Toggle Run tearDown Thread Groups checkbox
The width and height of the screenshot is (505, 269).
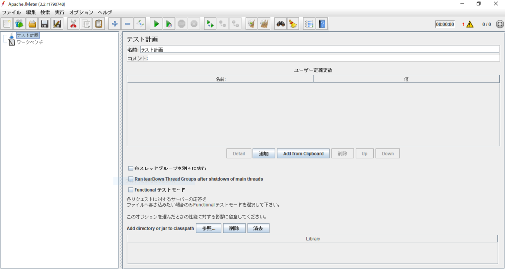point(130,179)
